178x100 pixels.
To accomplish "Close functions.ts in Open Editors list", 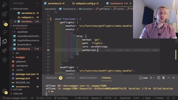I will [15, 21].
